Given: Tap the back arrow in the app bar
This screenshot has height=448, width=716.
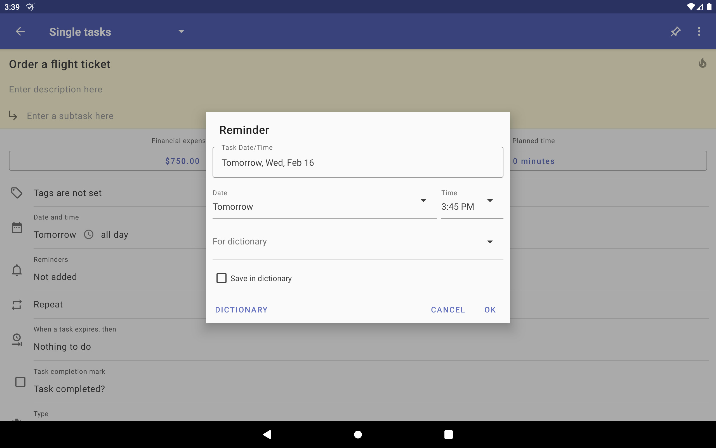Looking at the screenshot, I should coord(20,31).
